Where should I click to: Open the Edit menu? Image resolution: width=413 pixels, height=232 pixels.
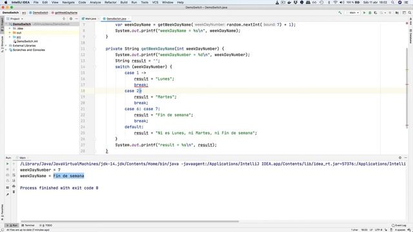coord(45,3)
